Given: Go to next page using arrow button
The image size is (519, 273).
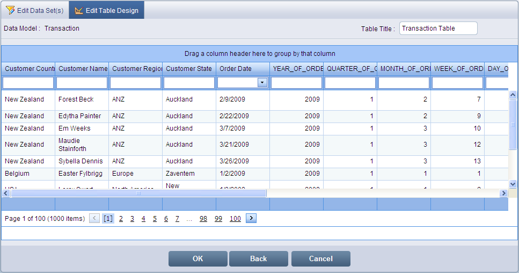Looking at the screenshot, I should (x=251, y=218).
